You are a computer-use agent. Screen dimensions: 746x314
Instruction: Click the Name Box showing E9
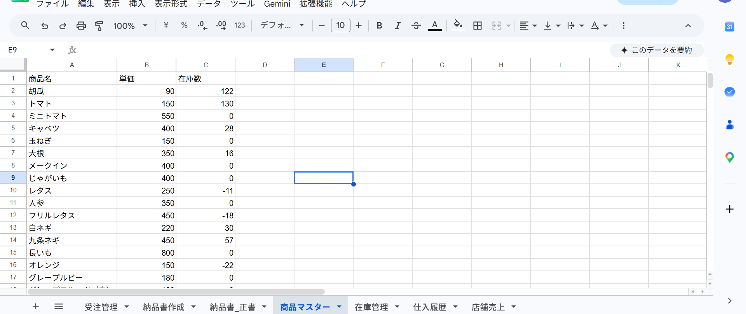(31, 50)
